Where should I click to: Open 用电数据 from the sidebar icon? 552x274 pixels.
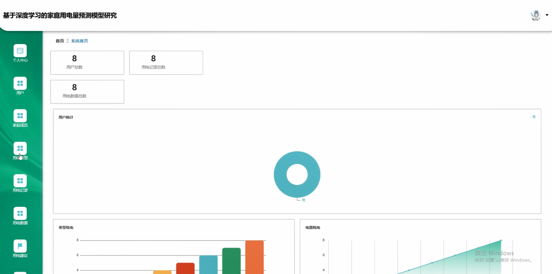(20, 213)
